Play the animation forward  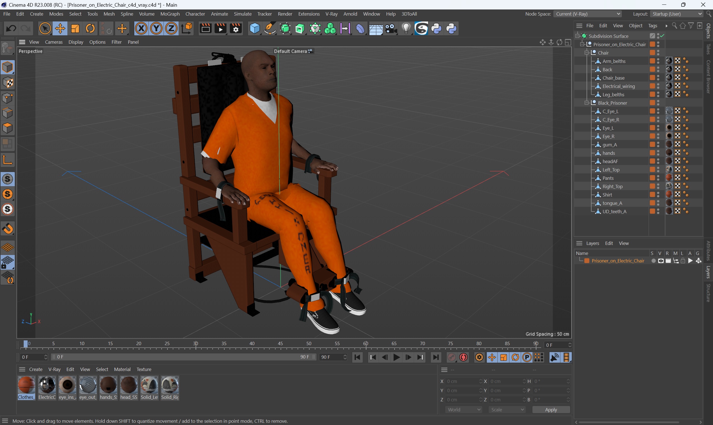tap(396, 357)
